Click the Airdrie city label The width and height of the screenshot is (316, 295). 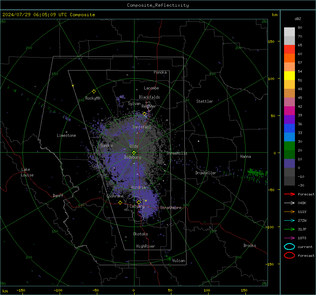tap(138, 187)
